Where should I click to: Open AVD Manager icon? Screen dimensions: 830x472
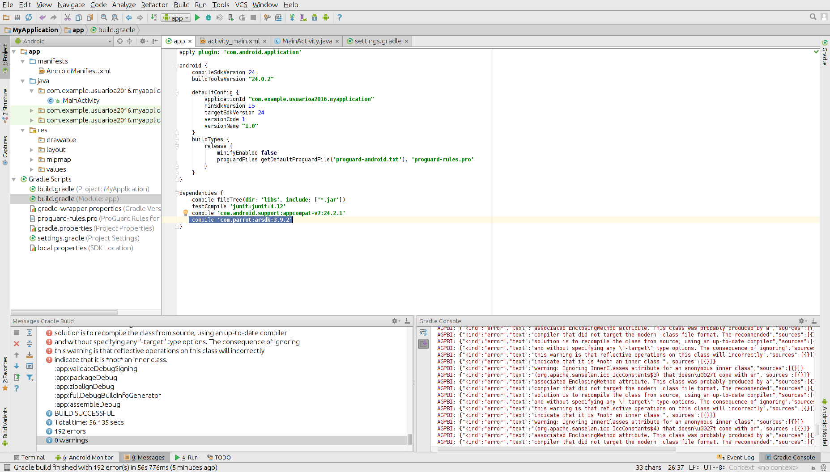tap(303, 17)
